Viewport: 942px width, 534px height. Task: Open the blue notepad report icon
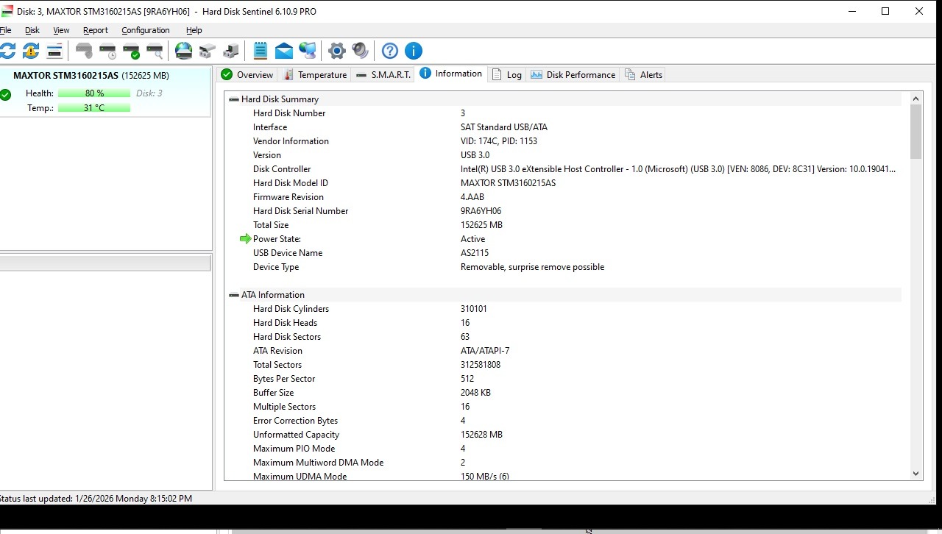pos(261,51)
